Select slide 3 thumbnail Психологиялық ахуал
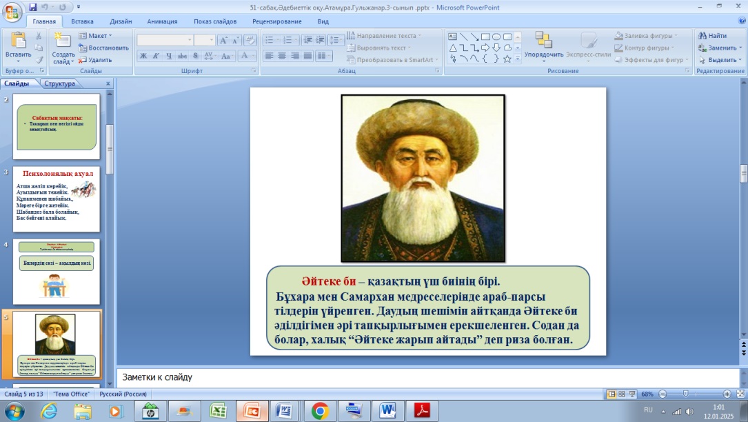748x422 pixels. point(57,199)
